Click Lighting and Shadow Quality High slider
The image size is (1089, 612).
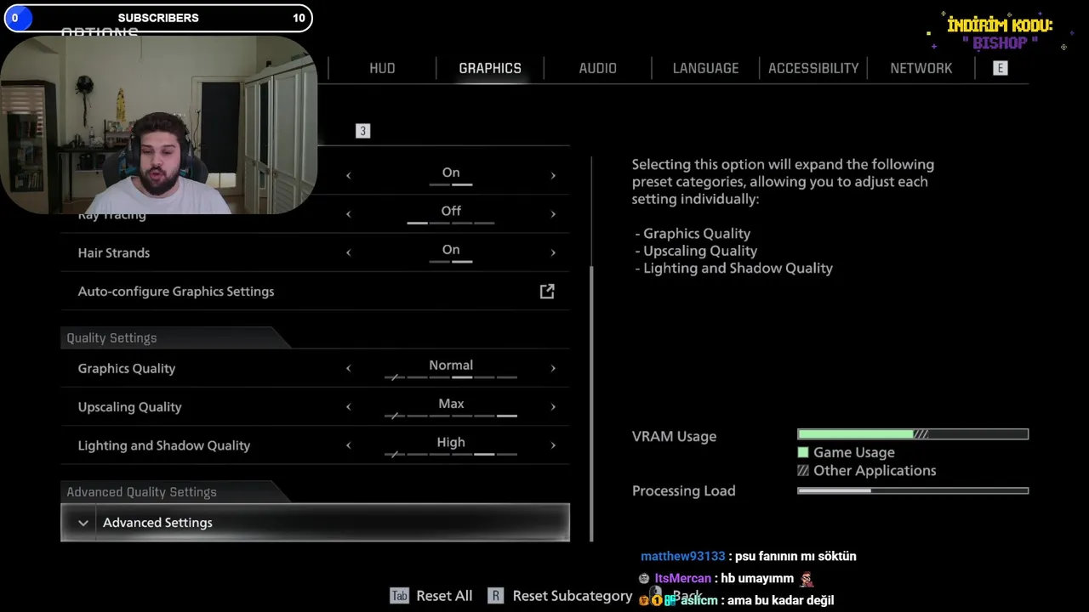coord(451,454)
